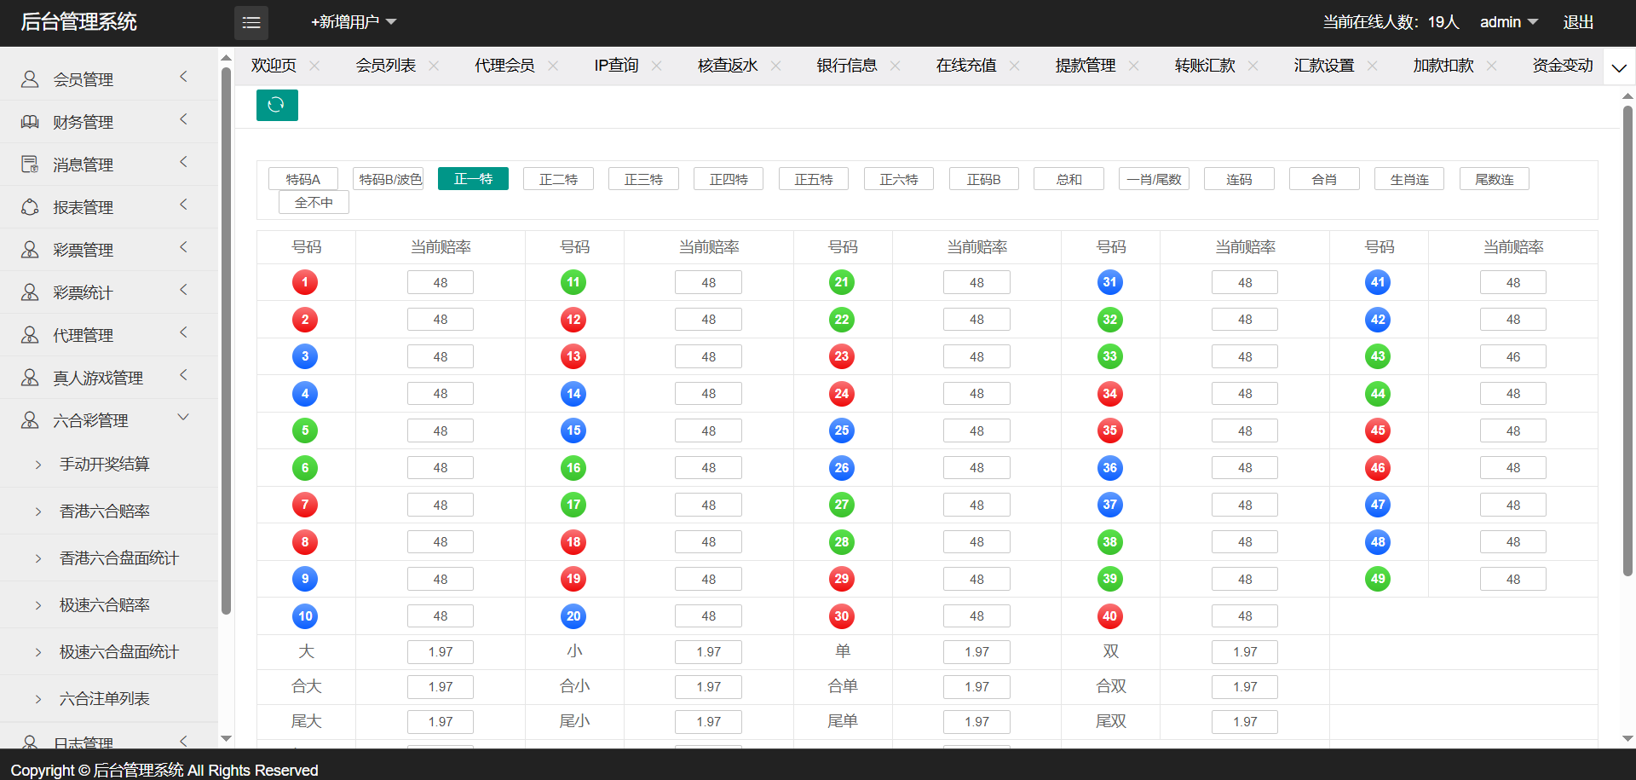1636x780 pixels.
Task: Close the 银行信息 tab
Action: click(x=895, y=66)
